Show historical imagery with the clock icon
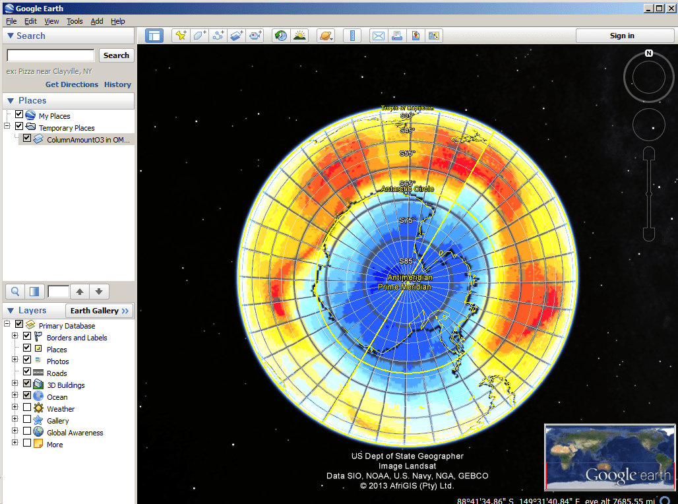Screen dimensions: 678x504 point(280,35)
